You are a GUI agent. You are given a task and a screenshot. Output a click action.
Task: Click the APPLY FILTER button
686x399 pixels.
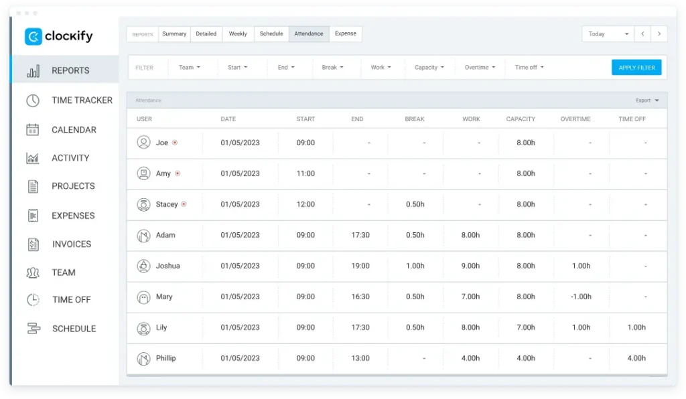click(636, 67)
